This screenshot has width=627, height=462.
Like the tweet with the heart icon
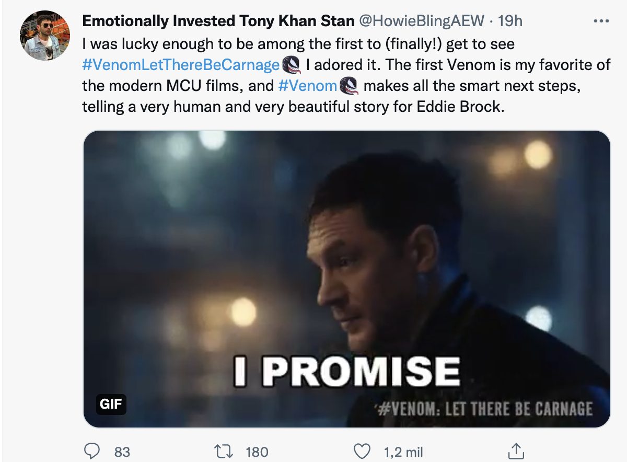pyautogui.click(x=362, y=451)
